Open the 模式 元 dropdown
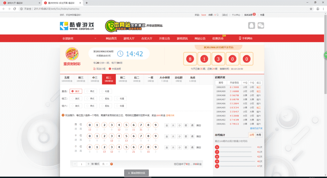327x178 pixels. (105, 164)
